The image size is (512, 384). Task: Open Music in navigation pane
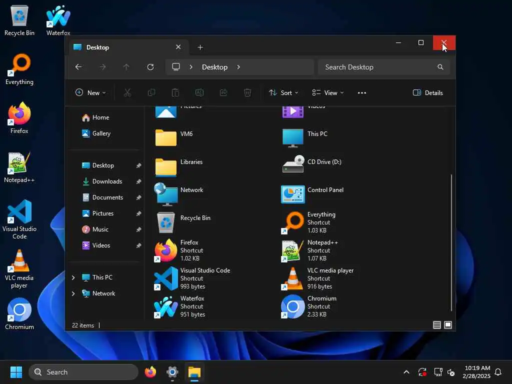100,229
